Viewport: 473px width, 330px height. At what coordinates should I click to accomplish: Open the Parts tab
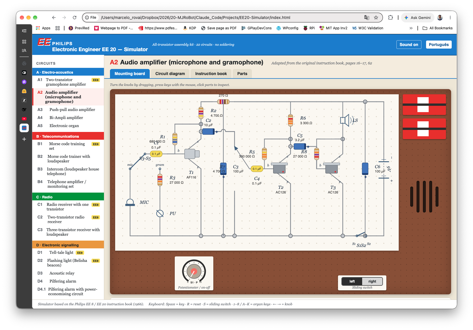tap(242, 74)
